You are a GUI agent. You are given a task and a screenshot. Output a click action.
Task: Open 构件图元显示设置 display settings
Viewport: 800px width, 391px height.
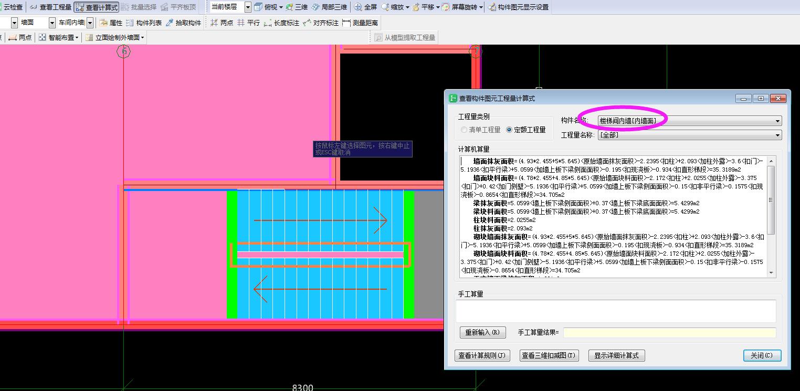[519, 7]
